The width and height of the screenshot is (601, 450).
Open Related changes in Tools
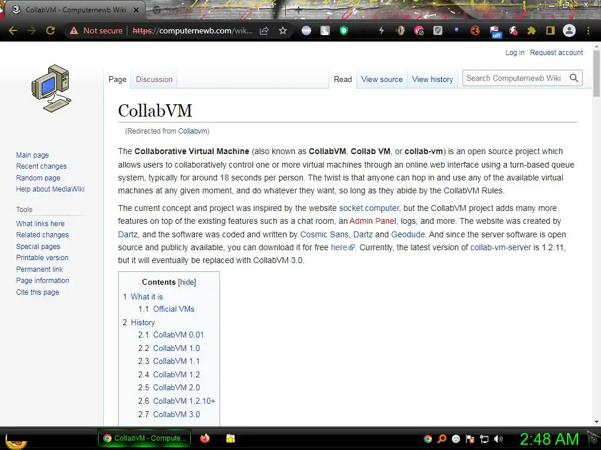42,234
